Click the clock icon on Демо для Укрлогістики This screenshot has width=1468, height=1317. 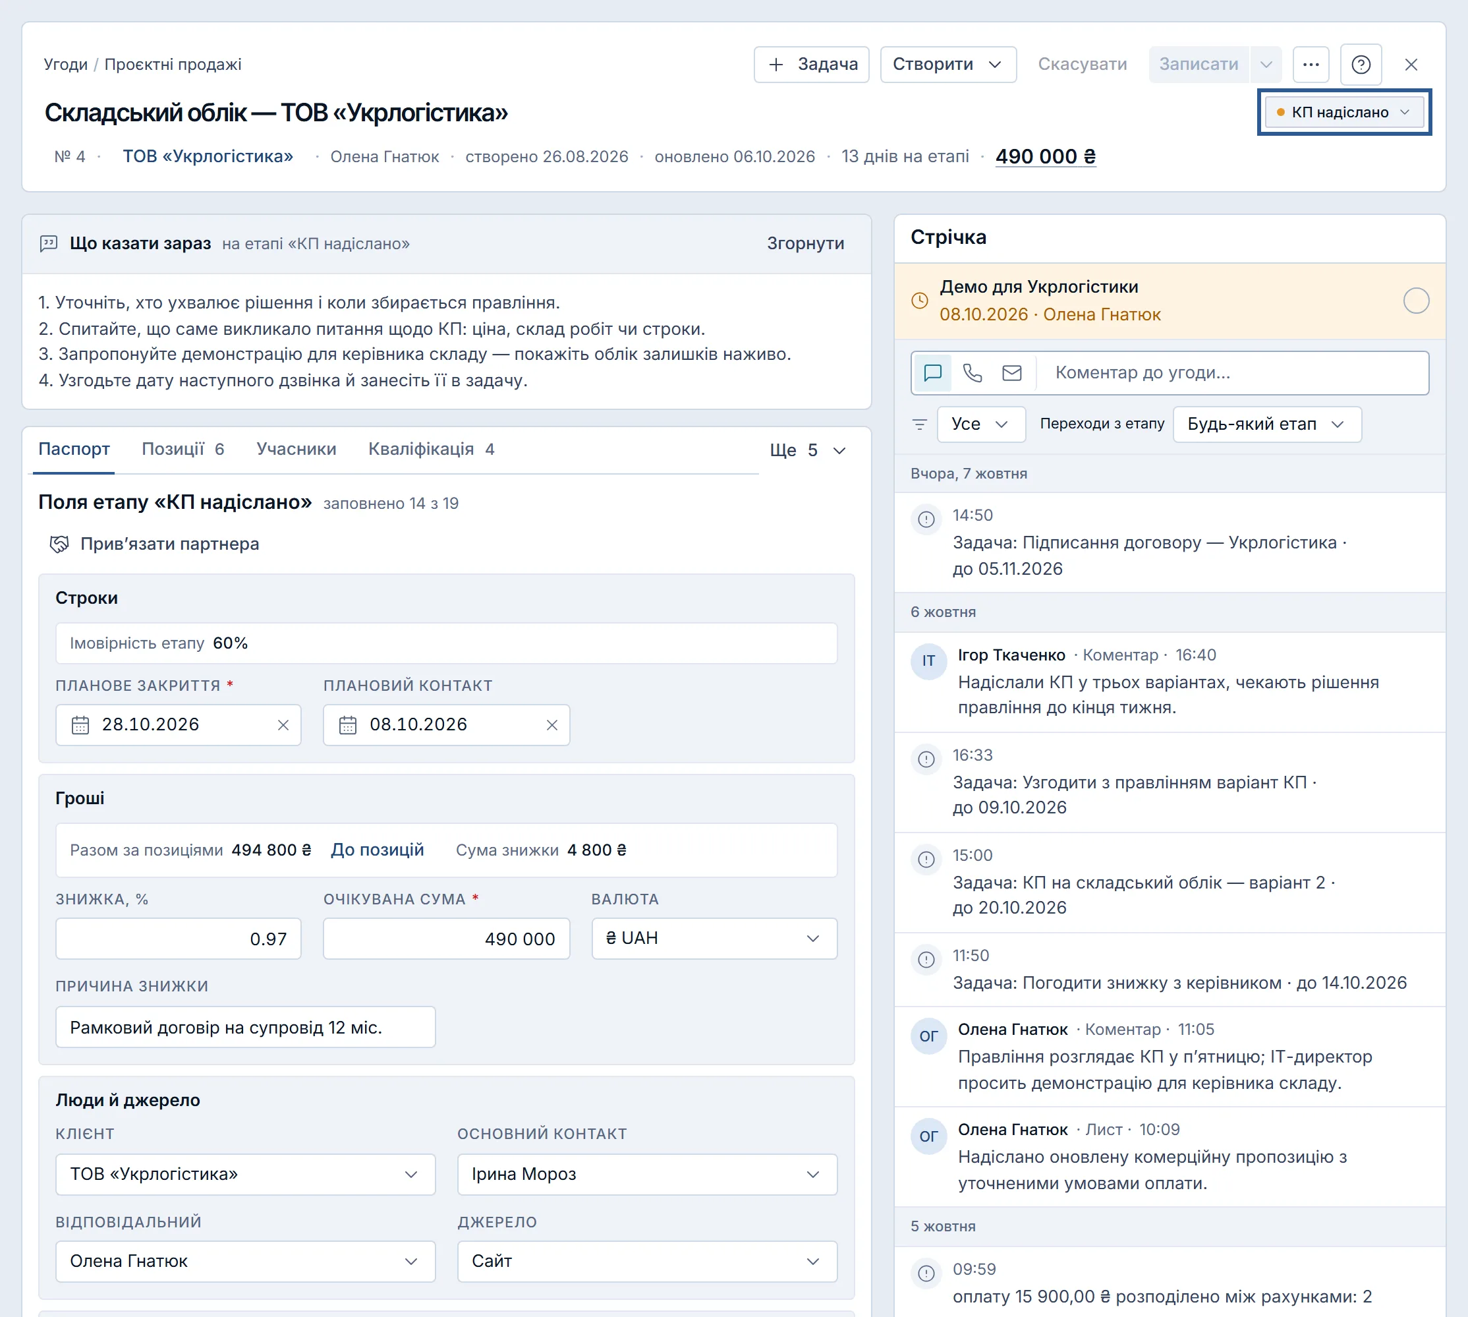pyautogui.click(x=919, y=301)
